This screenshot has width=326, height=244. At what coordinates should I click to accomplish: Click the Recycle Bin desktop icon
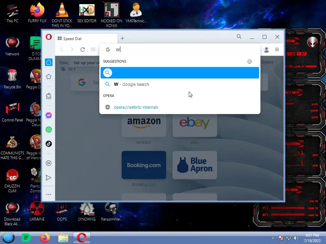pos(12,79)
